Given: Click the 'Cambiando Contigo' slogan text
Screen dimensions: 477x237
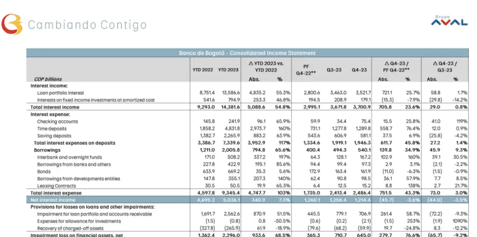Looking at the screenshot, I should pyautogui.click(x=87, y=25).
